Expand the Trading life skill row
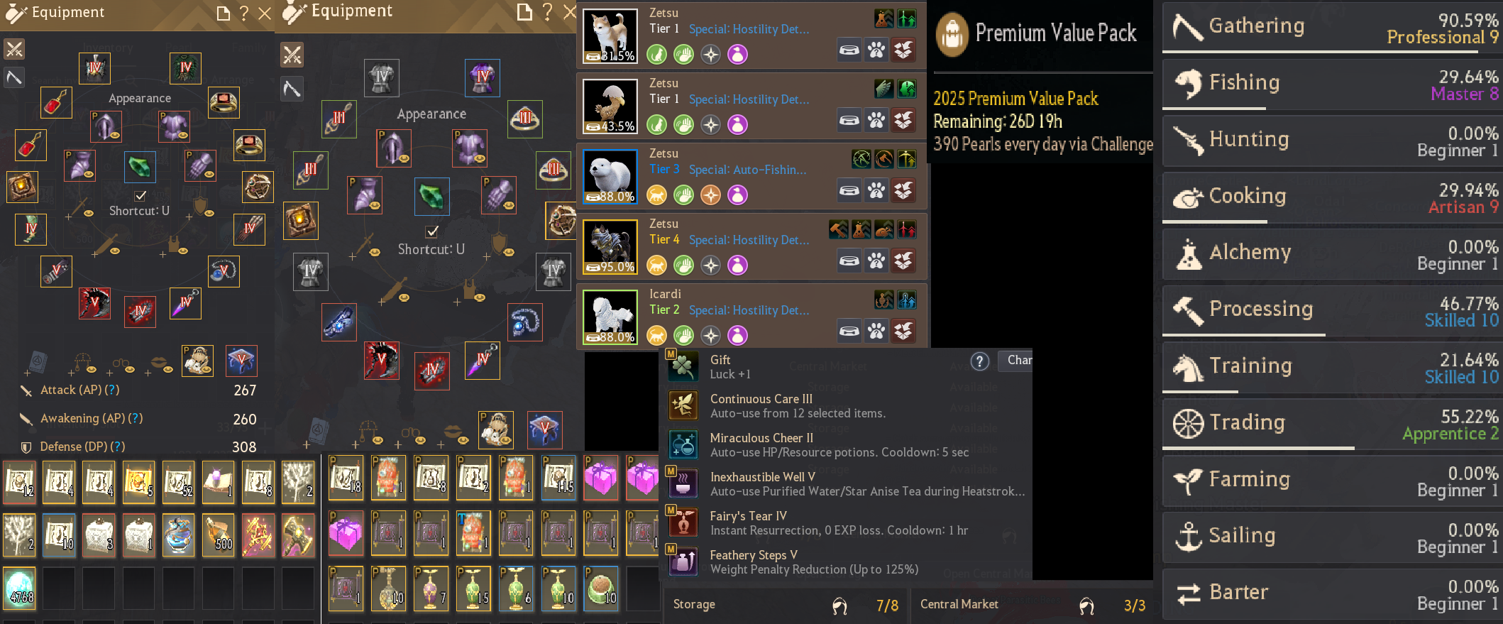This screenshot has width=1503, height=624. [1333, 424]
